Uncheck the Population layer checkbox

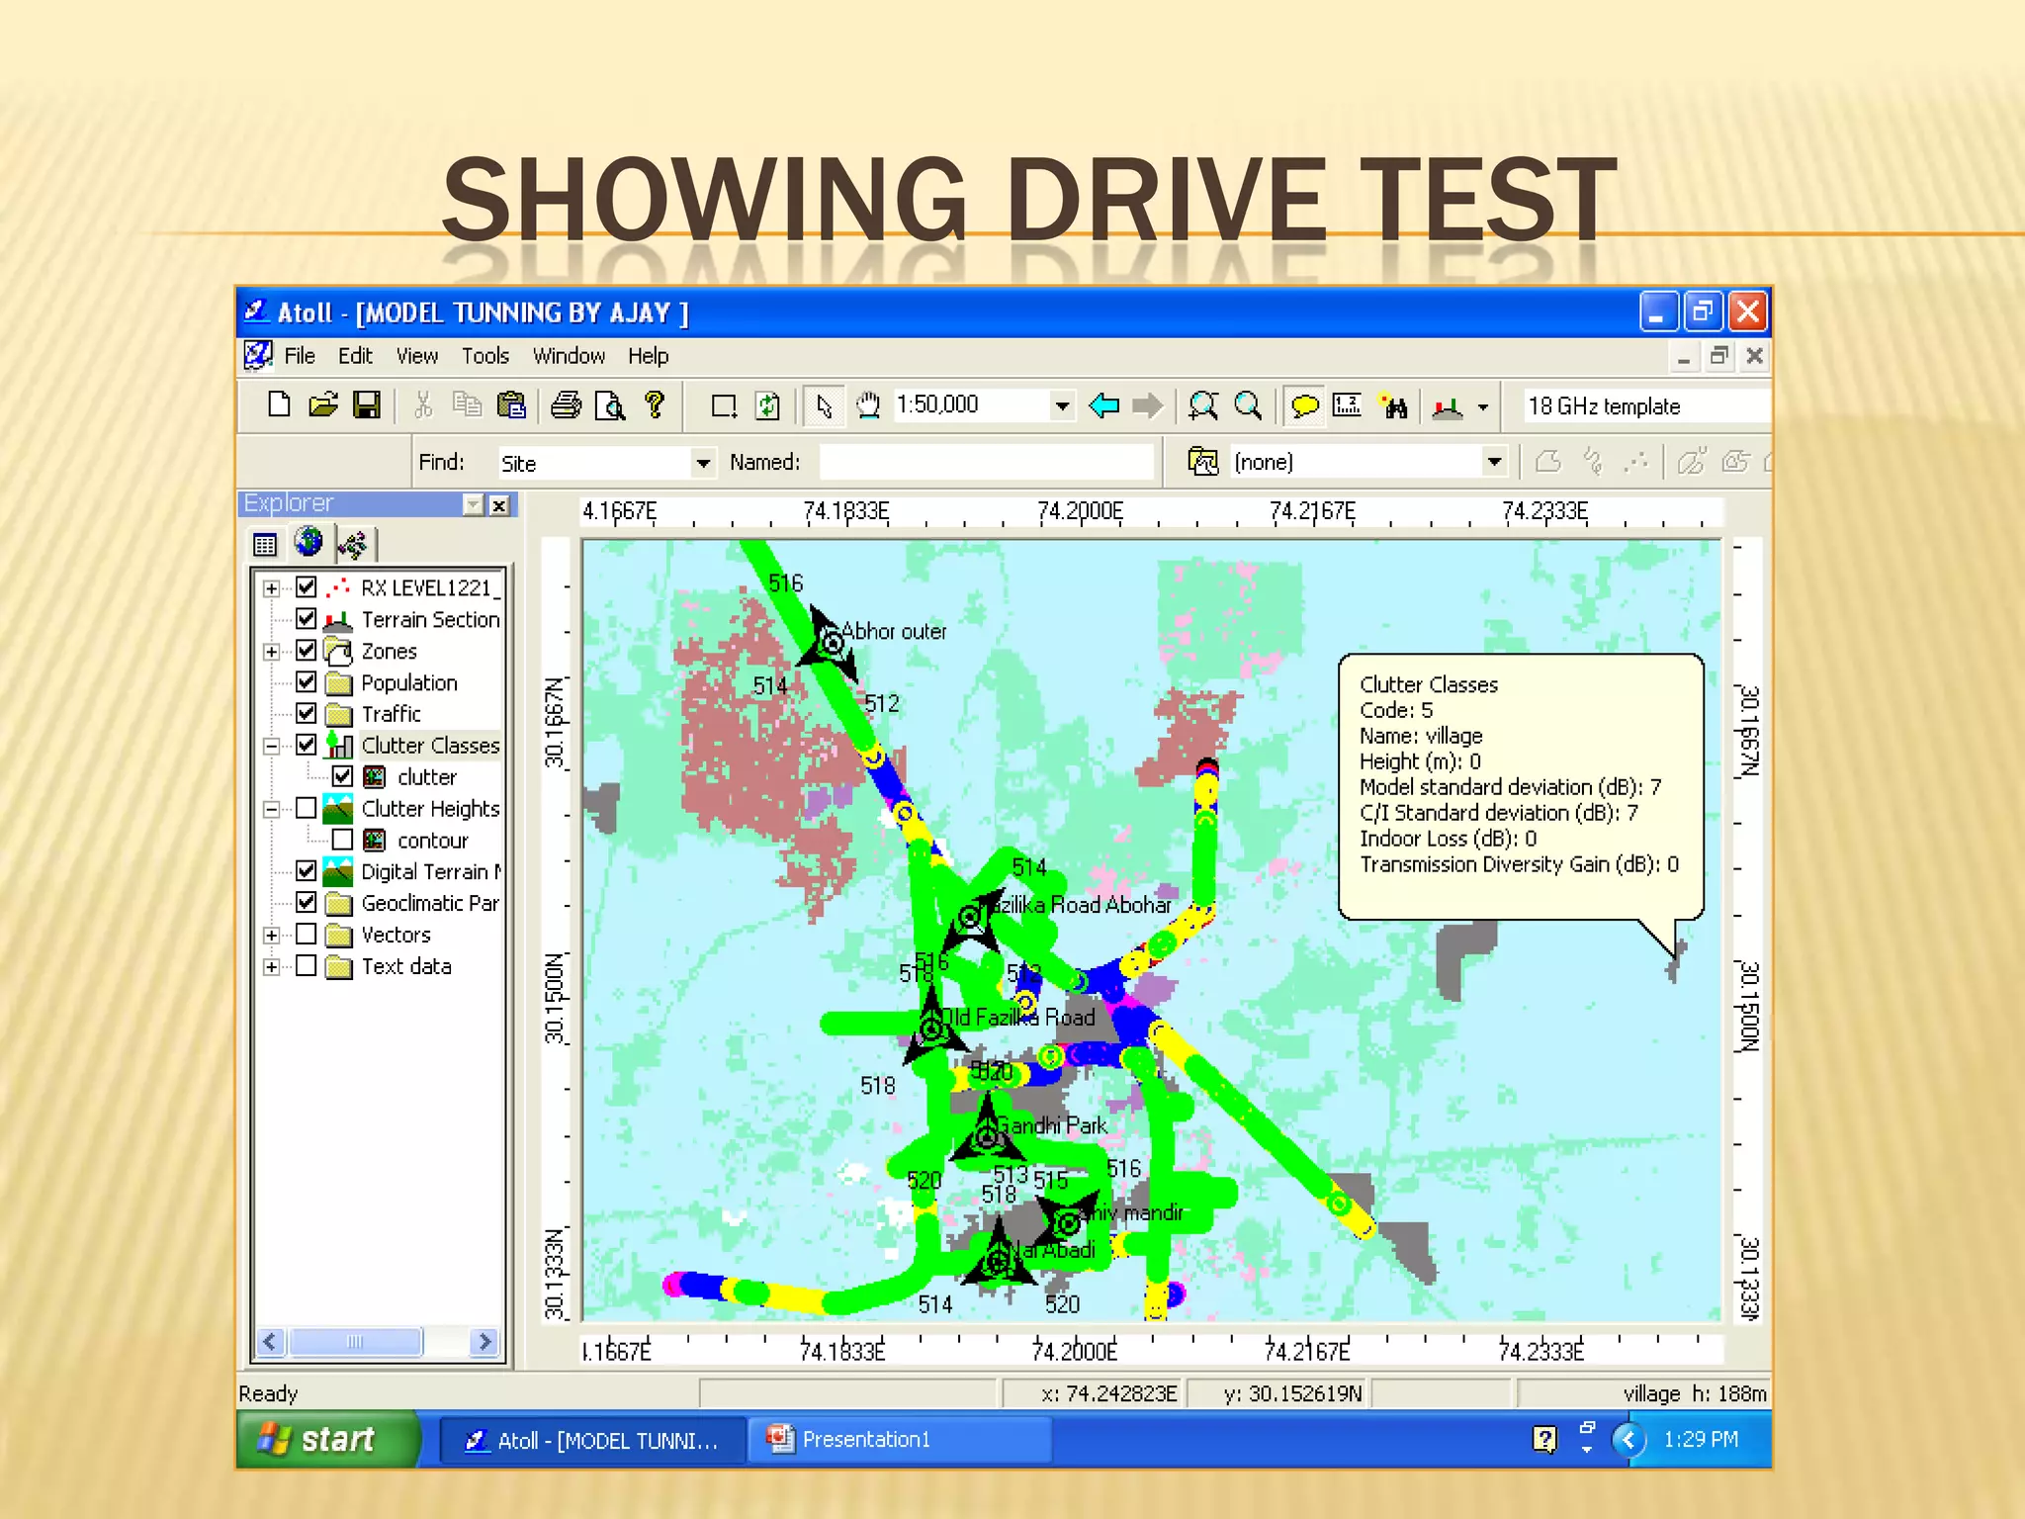[307, 682]
